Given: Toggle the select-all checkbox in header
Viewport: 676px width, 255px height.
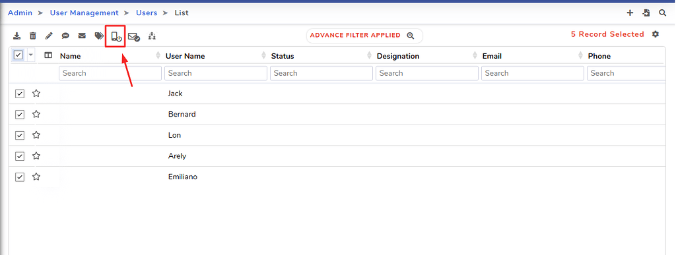Looking at the screenshot, I should click(18, 55).
